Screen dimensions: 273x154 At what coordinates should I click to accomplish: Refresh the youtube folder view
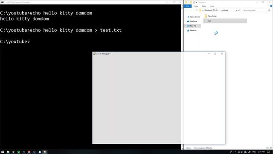239,10
